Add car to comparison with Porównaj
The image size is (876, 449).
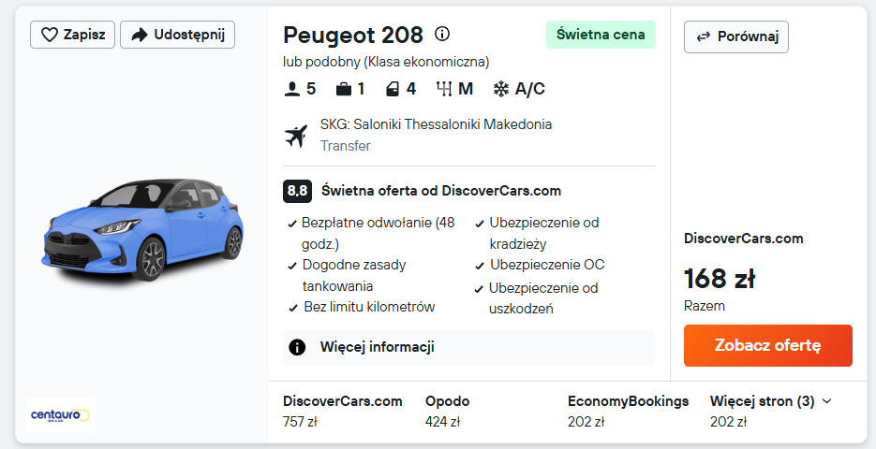click(x=736, y=36)
